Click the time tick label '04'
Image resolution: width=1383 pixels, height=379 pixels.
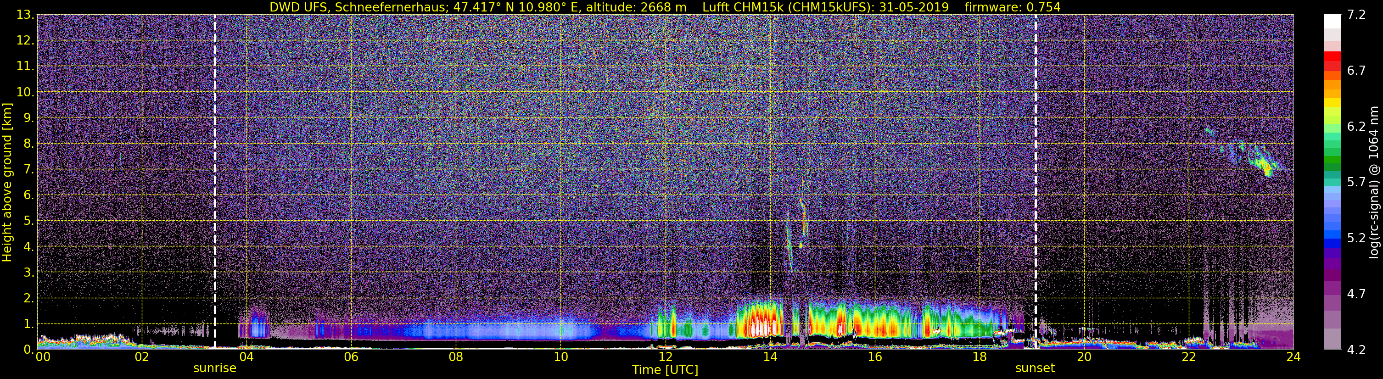[246, 357]
